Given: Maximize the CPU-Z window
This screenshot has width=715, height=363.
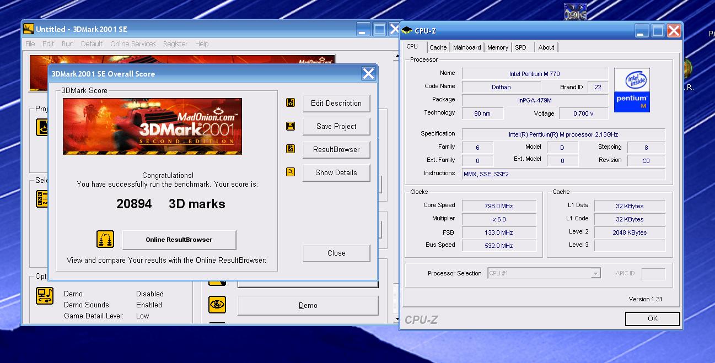Looking at the screenshot, I should point(658,31).
